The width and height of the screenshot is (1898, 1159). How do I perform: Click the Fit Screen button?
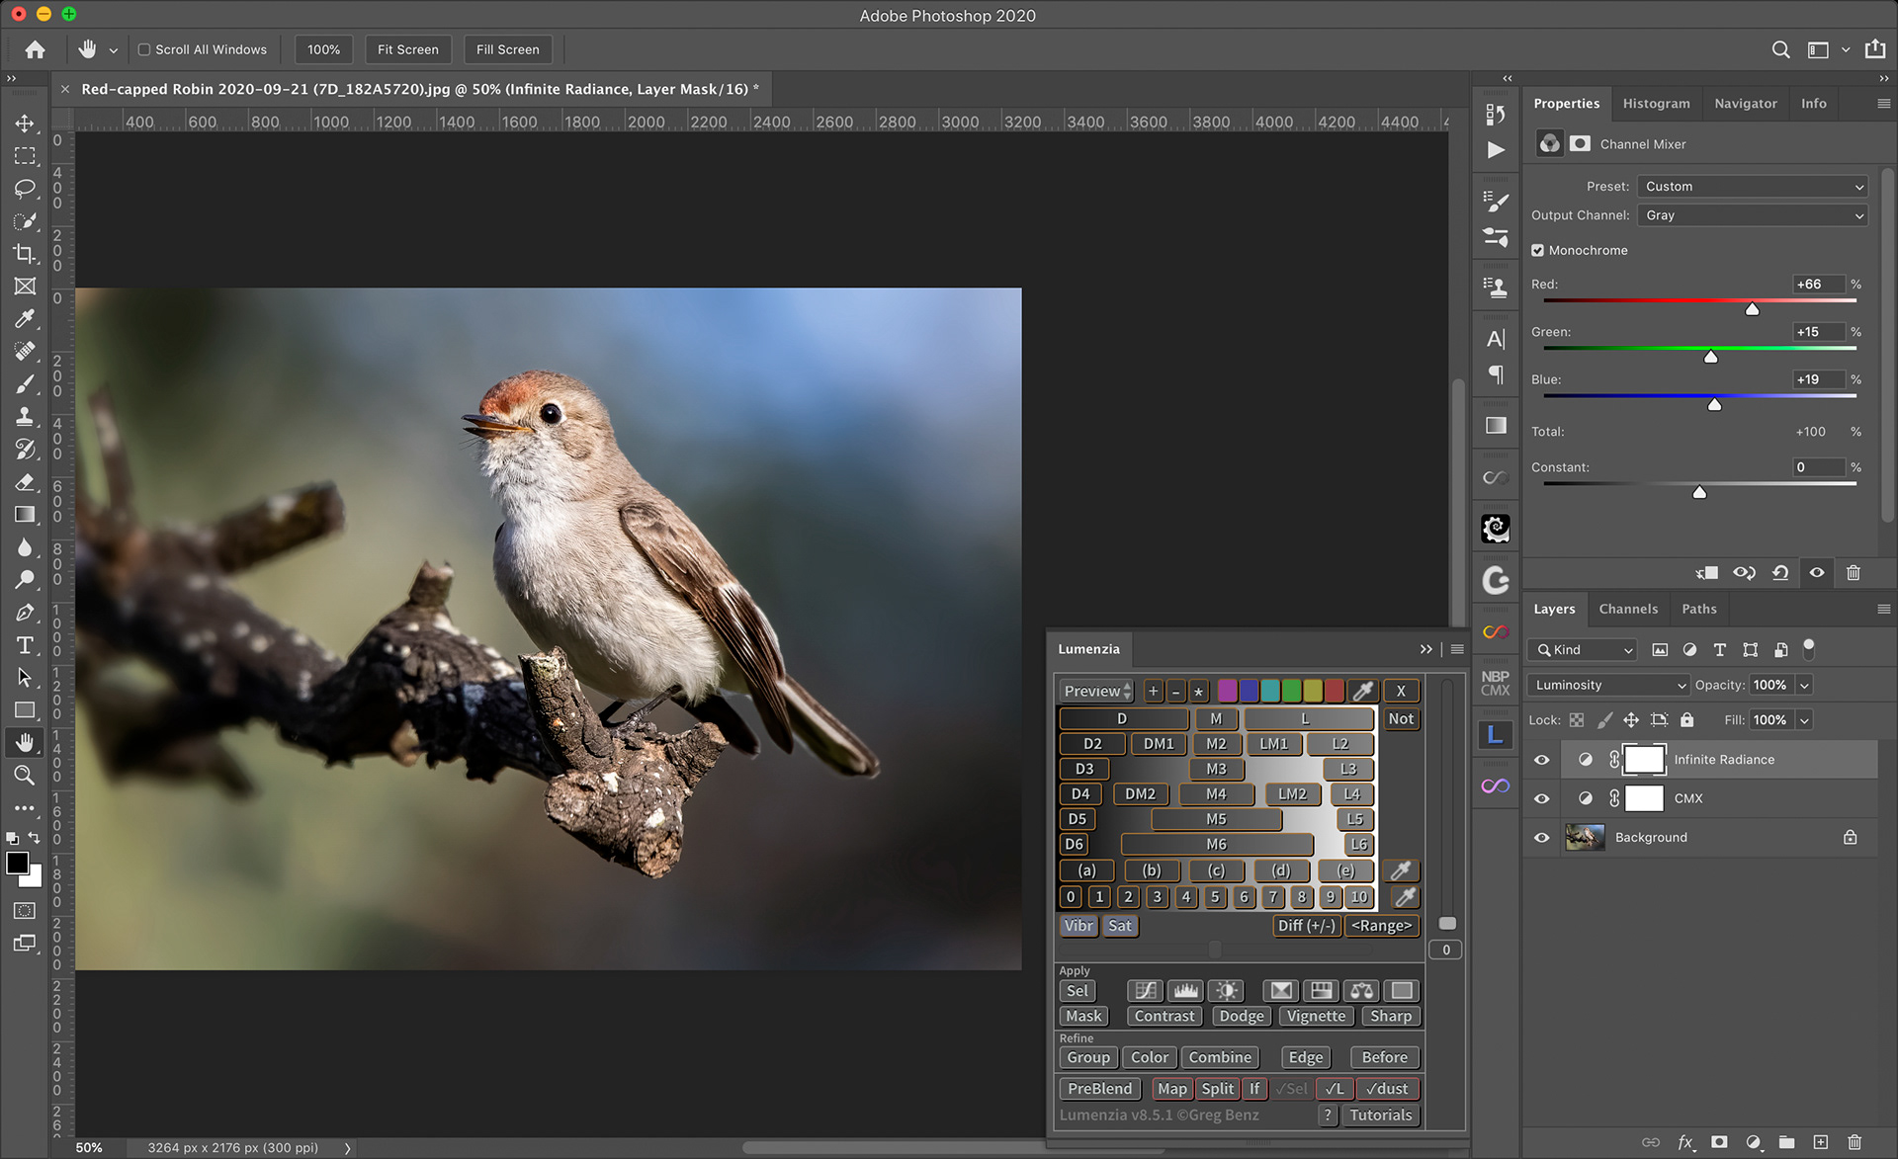(x=407, y=49)
